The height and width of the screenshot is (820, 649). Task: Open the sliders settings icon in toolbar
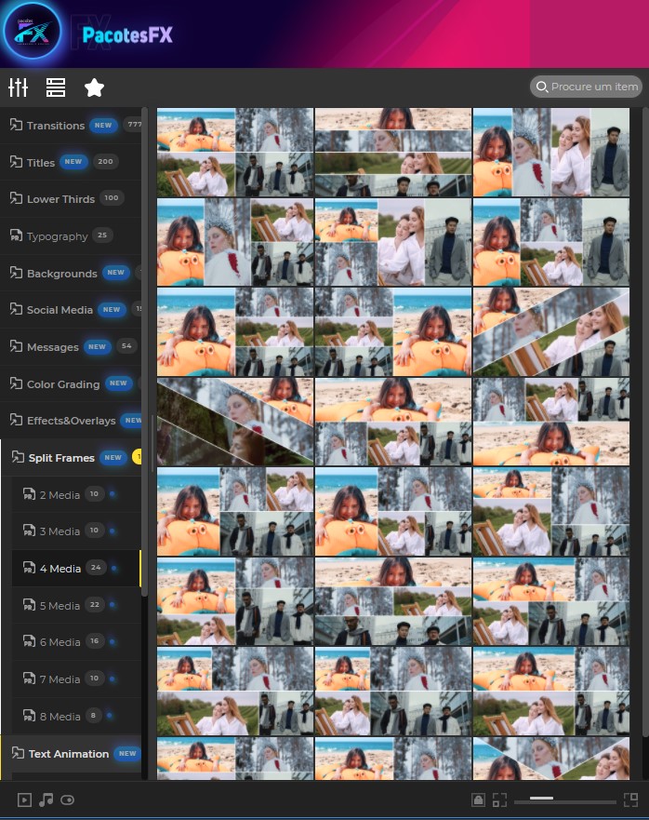click(x=18, y=87)
